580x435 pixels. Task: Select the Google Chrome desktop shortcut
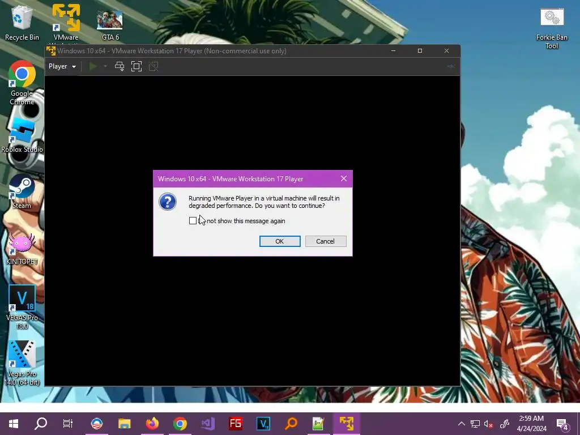point(22,83)
